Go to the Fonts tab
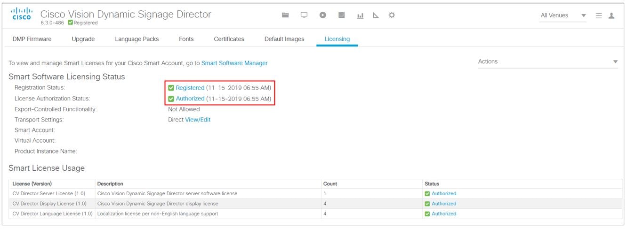Image resolution: width=627 pixels, height=229 pixels. [186, 39]
